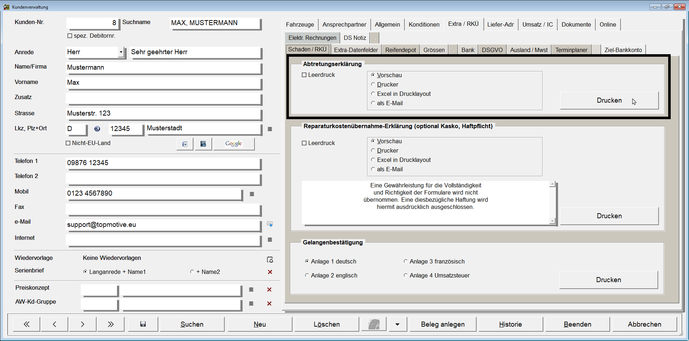Open the Dokumente tab
This screenshot has height=341, width=689.
click(x=576, y=24)
